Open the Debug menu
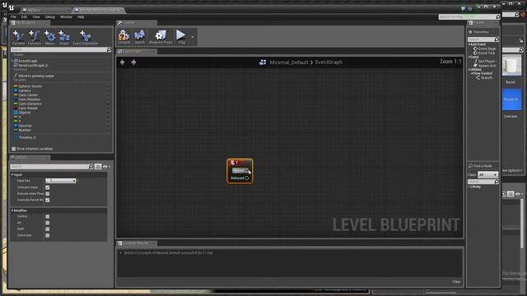Image resolution: width=527 pixels, height=296 pixels. click(x=49, y=16)
